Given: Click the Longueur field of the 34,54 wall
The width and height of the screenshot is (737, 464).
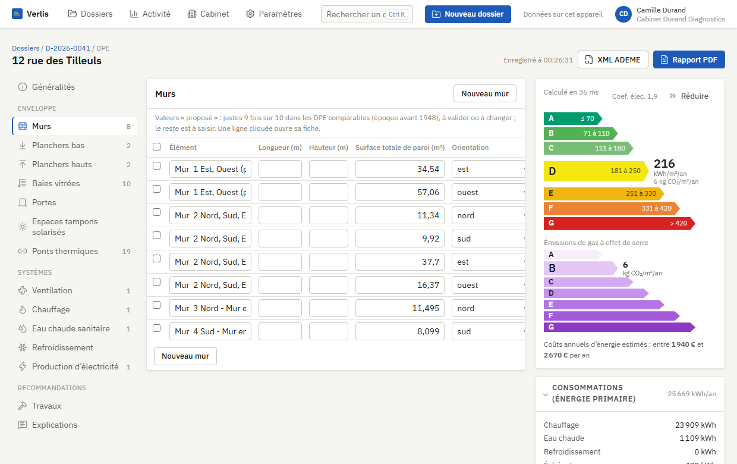Looking at the screenshot, I should tap(280, 169).
